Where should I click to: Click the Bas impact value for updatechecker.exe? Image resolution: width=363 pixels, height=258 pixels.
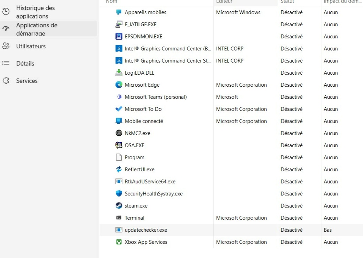(x=328, y=230)
